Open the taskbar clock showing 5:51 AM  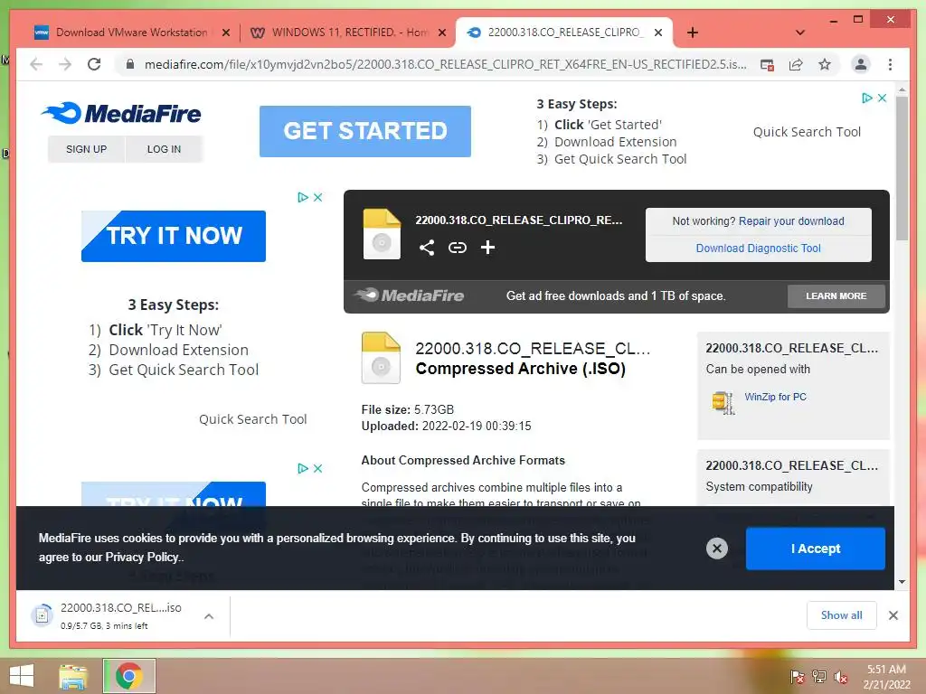tap(886, 677)
